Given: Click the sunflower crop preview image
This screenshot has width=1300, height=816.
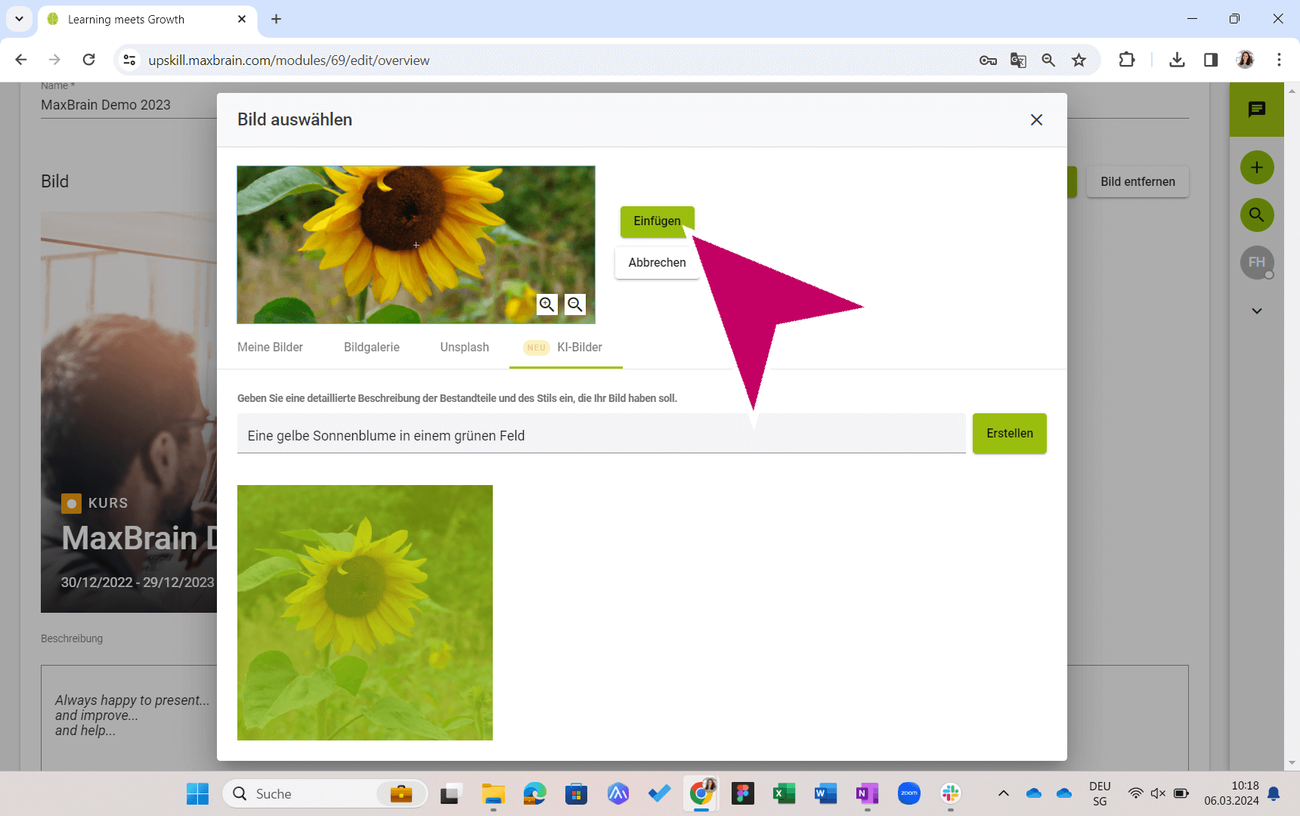Looking at the screenshot, I should coord(416,245).
